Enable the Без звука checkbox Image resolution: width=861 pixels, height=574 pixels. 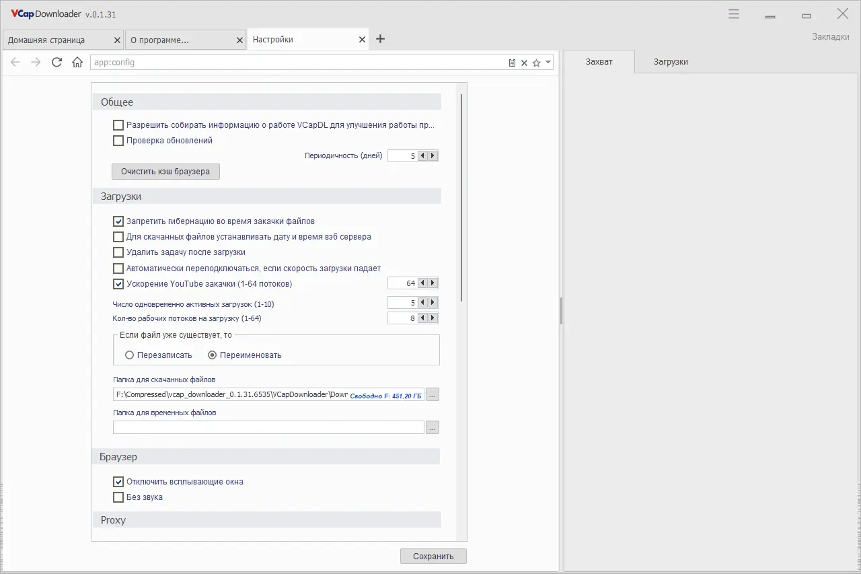(118, 497)
